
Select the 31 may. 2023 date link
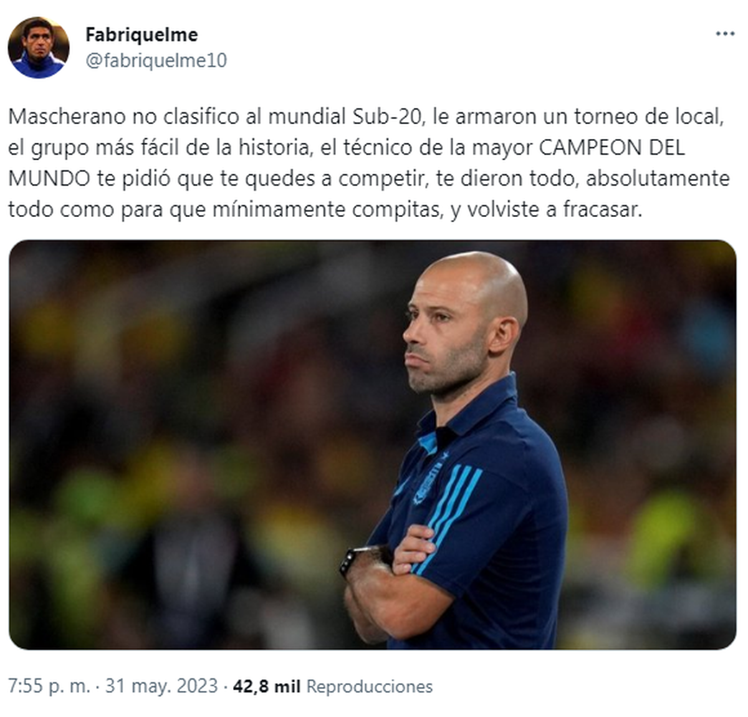[161, 686]
